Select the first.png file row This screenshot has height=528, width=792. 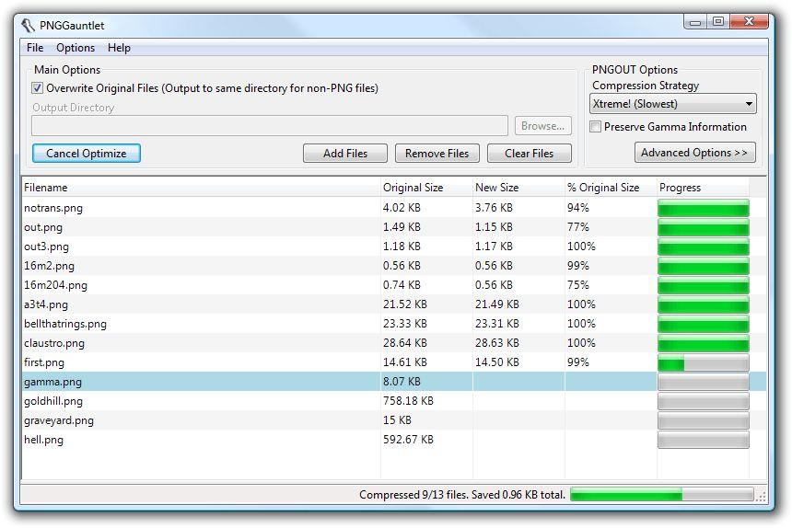point(394,362)
